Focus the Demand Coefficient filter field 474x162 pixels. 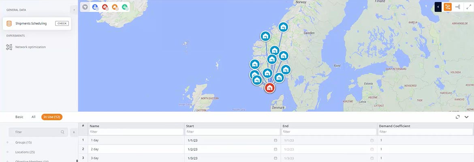pyautogui.click(x=425, y=132)
